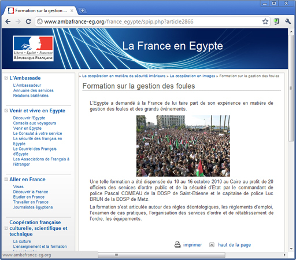Open Venir en Egypte link
Viewport: 296px width, 260px height.
[x=27, y=129]
